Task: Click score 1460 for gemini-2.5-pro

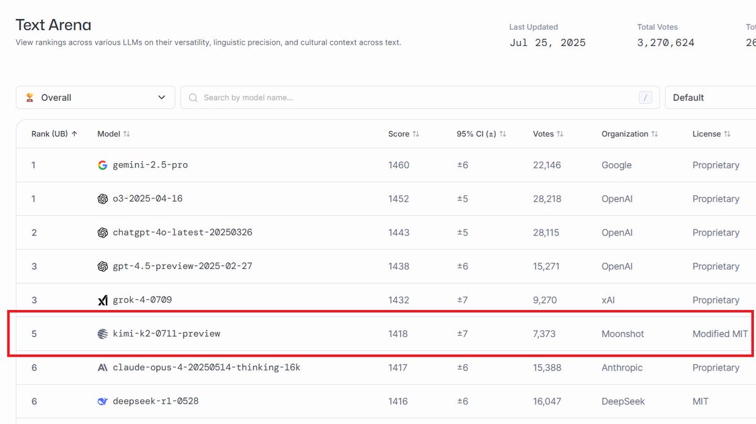Action: pos(399,165)
